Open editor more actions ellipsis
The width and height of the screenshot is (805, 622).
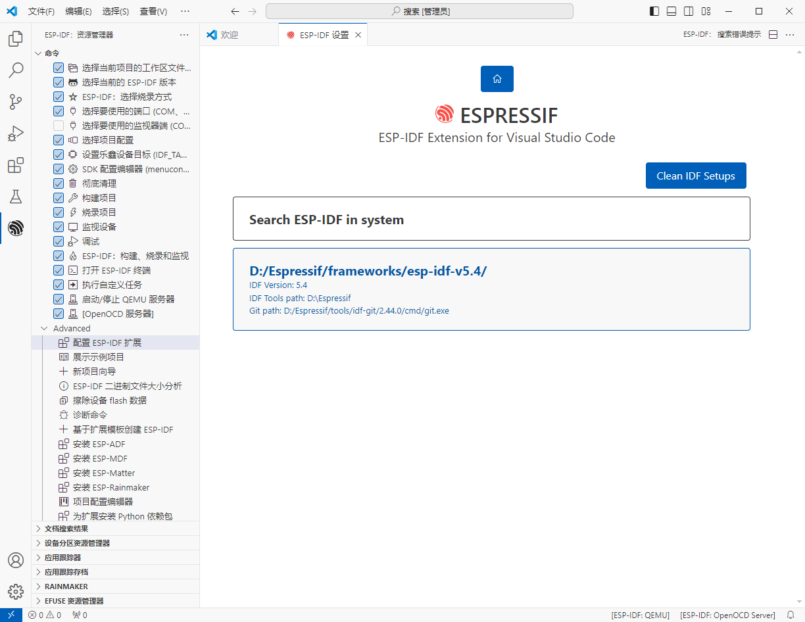[x=790, y=35]
